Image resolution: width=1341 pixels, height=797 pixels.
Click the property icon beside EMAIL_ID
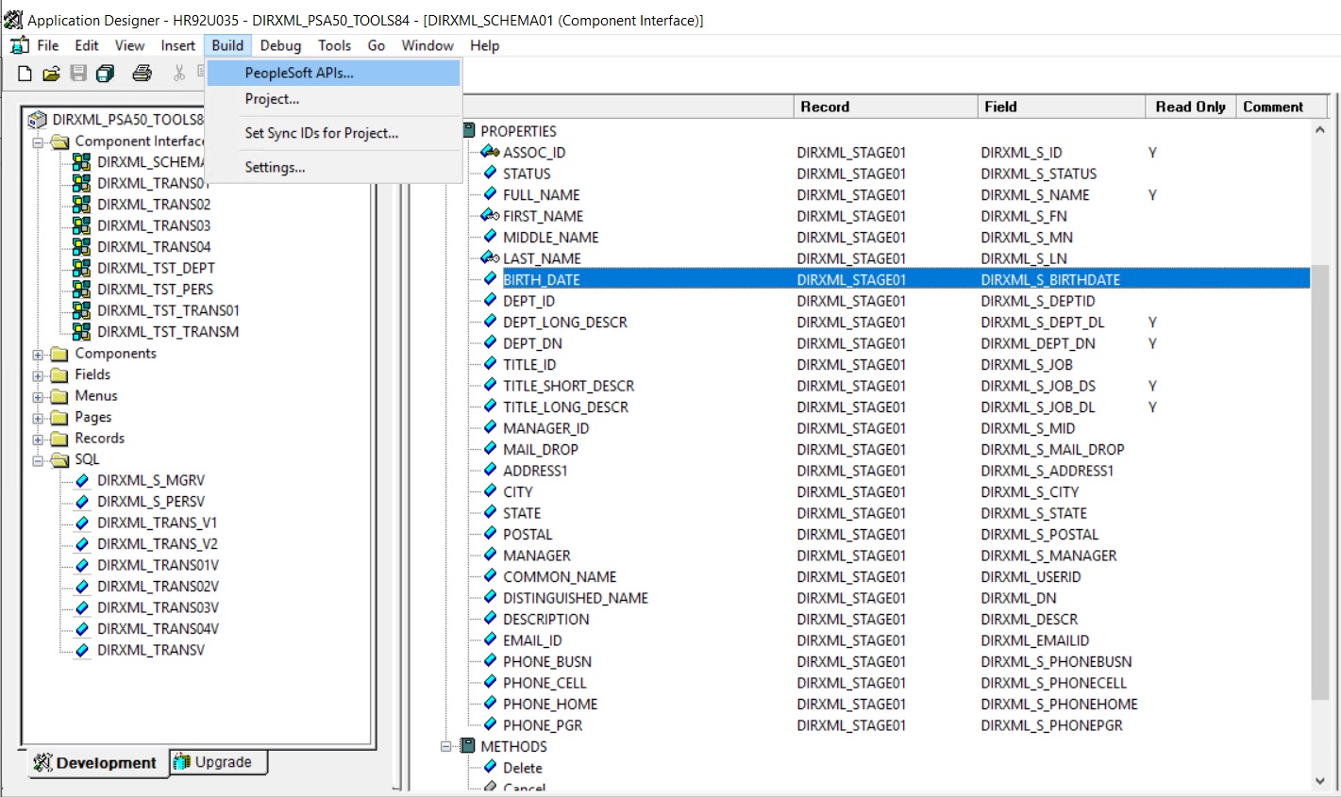(x=490, y=639)
